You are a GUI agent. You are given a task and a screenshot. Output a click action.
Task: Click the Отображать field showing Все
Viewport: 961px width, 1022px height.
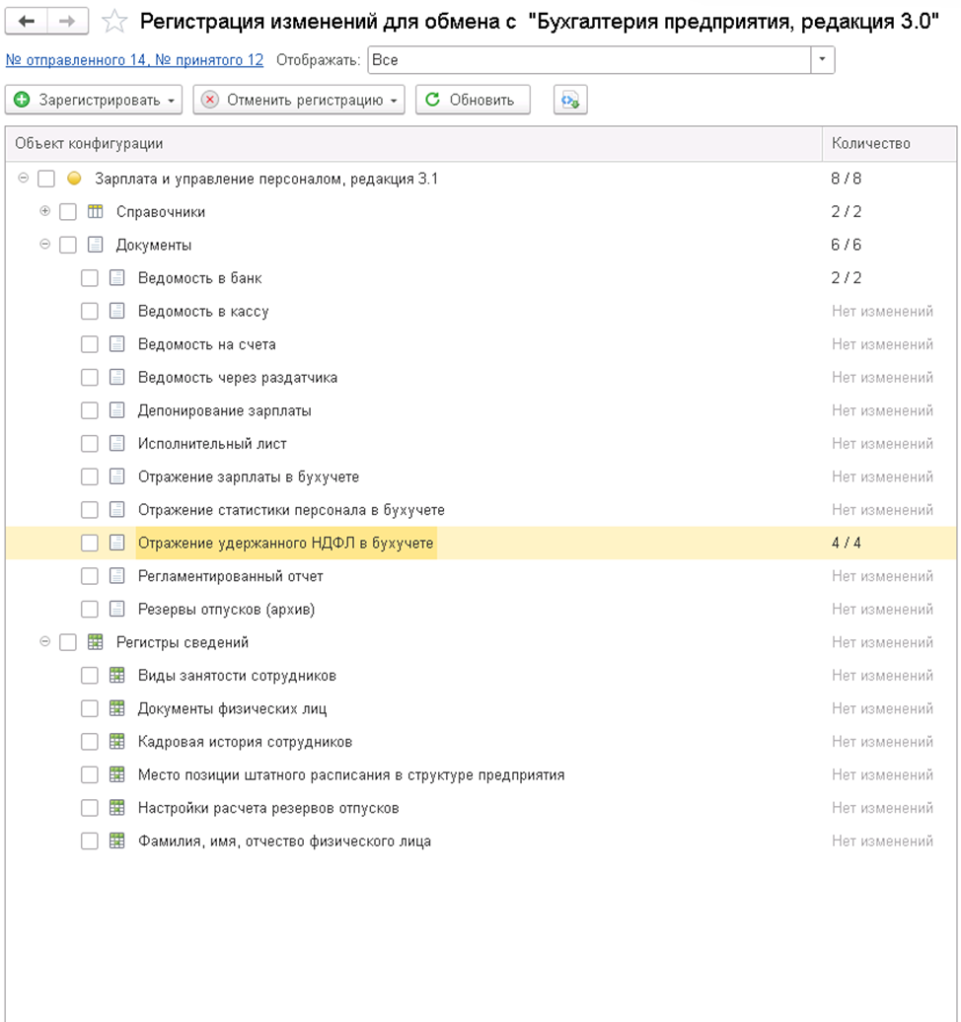coord(590,60)
